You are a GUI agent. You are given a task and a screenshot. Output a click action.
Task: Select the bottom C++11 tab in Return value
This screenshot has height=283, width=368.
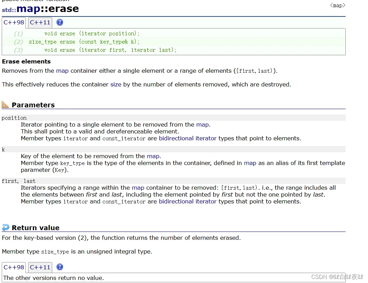click(x=40, y=267)
